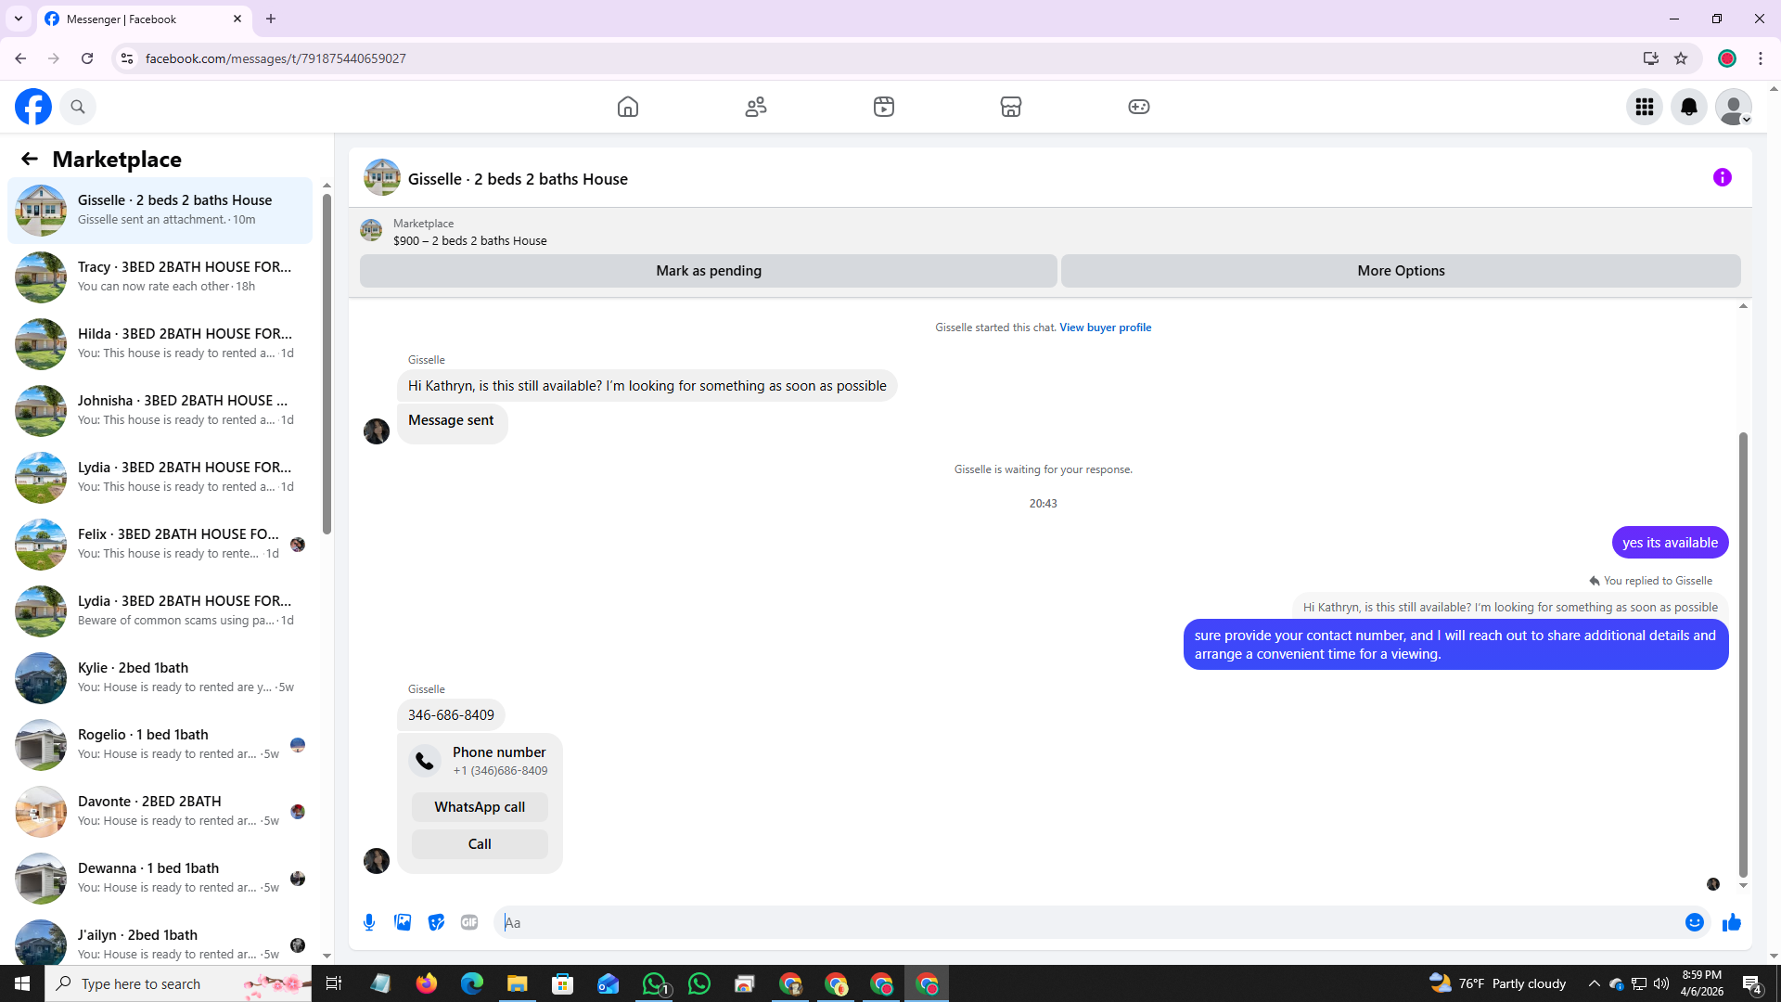Open Tracy 3BED 2BATH conversation
This screenshot has height=1002, width=1781.
tap(160, 277)
